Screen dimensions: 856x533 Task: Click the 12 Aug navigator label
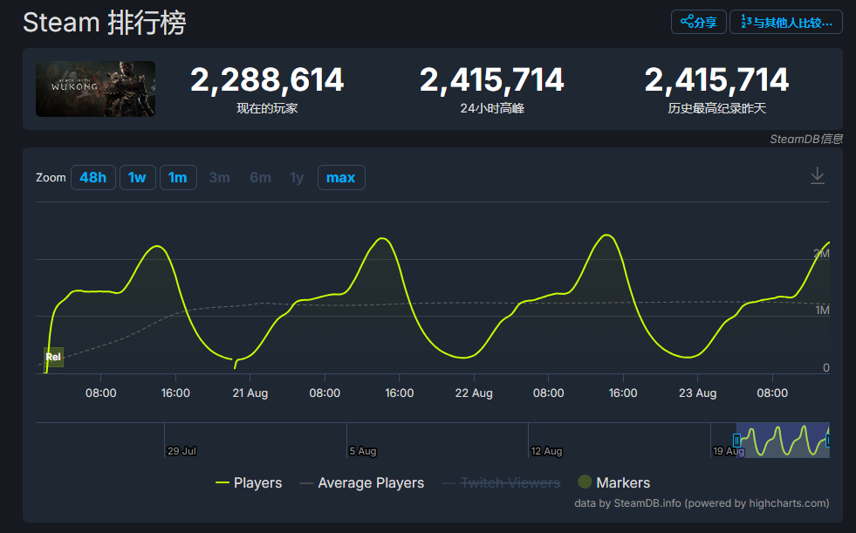(546, 451)
